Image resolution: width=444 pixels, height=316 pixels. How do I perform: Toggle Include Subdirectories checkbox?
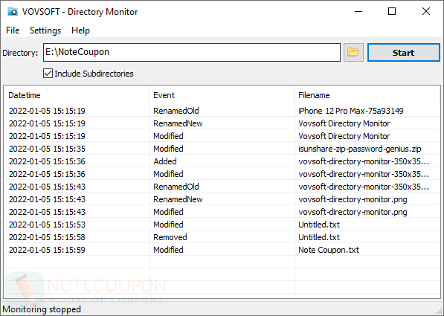tap(48, 74)
